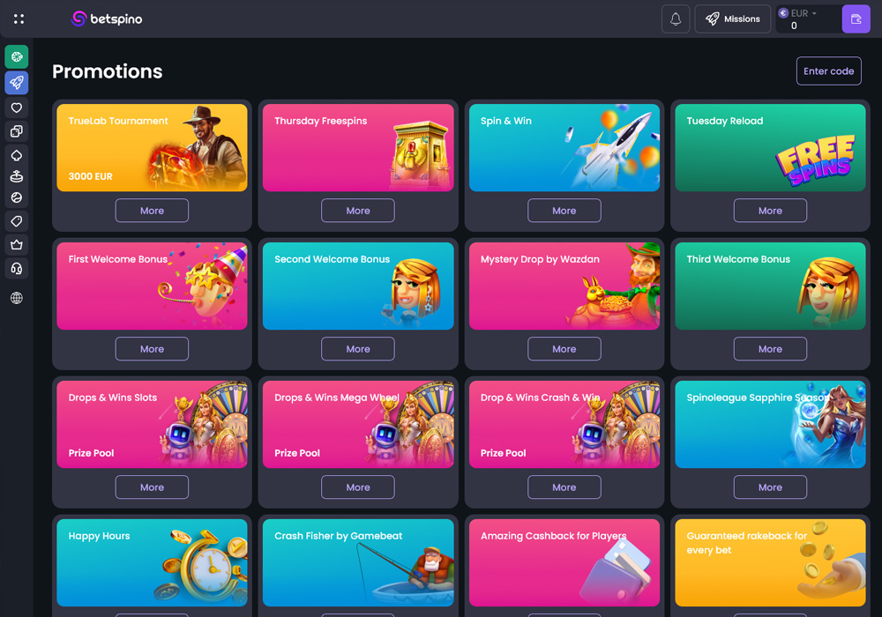This screenshot has height=617, width=882.
Task: Click More under Mystery Drop by Wazdan
Action: pyautogui.click(x=564, y=349)
